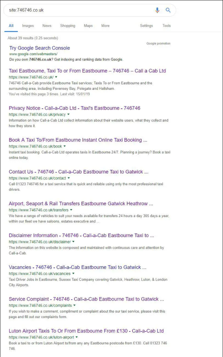Click the microphone voice search icon
223x357 pixels.
pos(157,10)
